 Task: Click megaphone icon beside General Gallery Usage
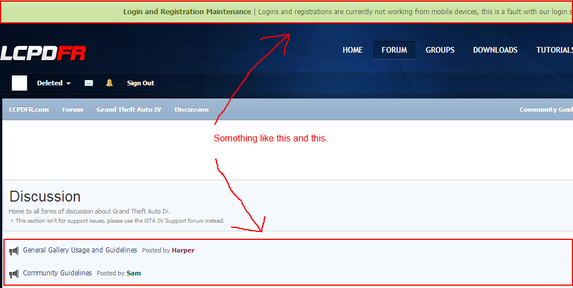coord(14,251)
